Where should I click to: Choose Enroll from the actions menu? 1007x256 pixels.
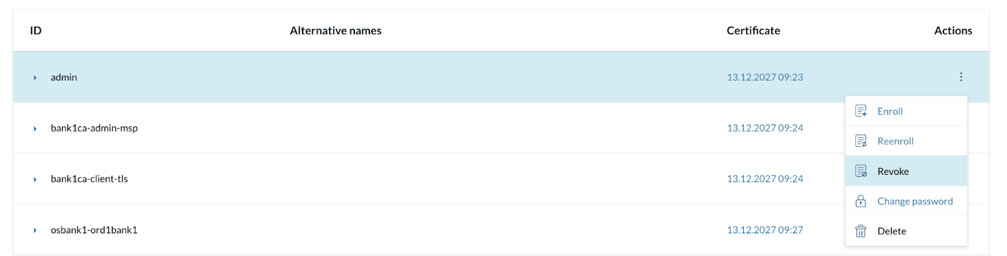(890, 111)
